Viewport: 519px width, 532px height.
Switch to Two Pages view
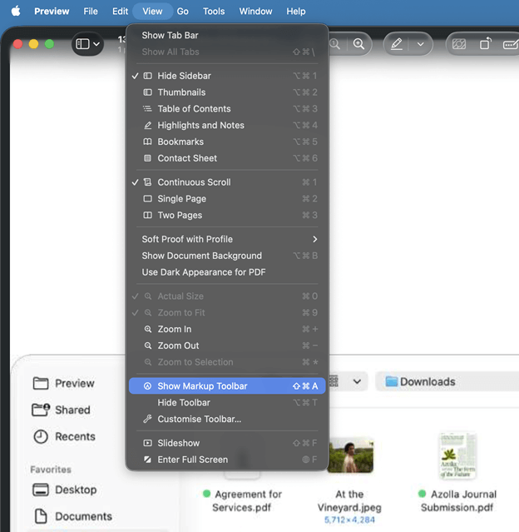point(180,215)
